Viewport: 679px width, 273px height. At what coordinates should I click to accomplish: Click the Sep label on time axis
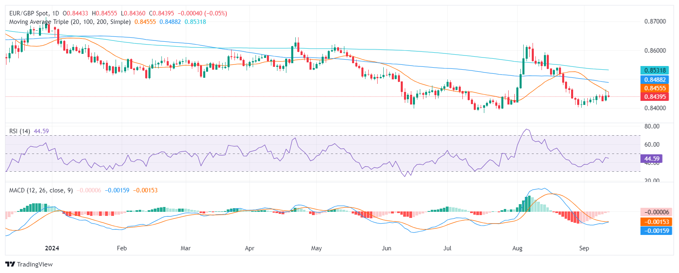(584, 248)
